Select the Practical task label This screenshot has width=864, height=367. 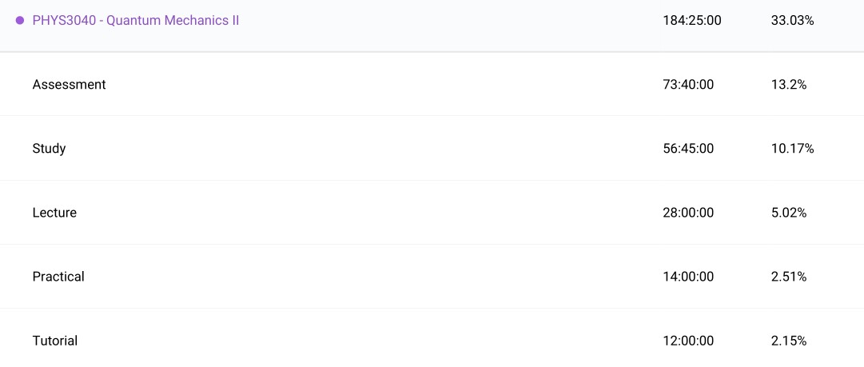[x=58, y=277]
